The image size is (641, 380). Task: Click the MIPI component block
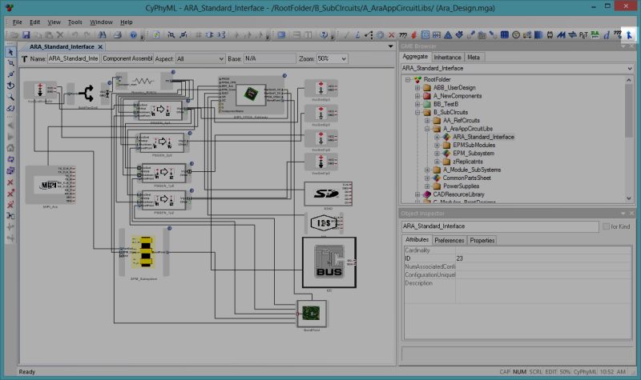pyautogui.click(x=50, y=185)
